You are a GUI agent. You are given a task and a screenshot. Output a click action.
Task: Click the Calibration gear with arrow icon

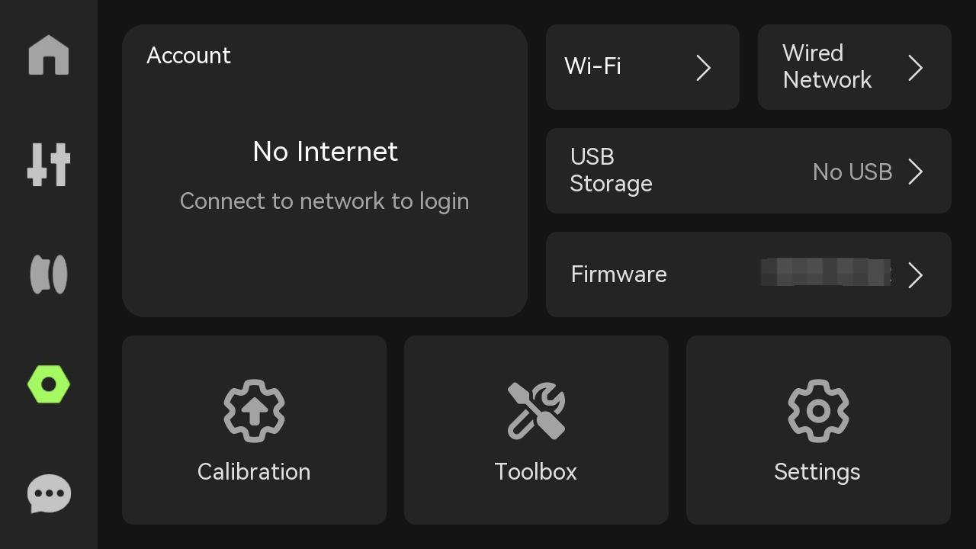254,411
